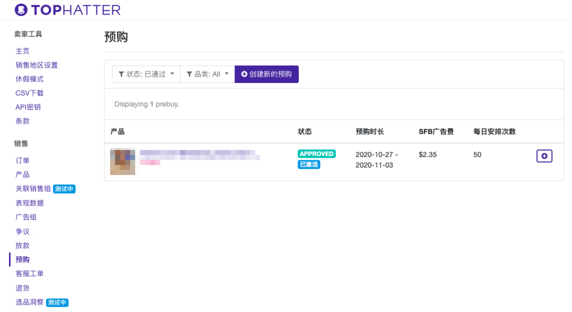
Task: Click the 产品 column header
Action: pos(118,132)
